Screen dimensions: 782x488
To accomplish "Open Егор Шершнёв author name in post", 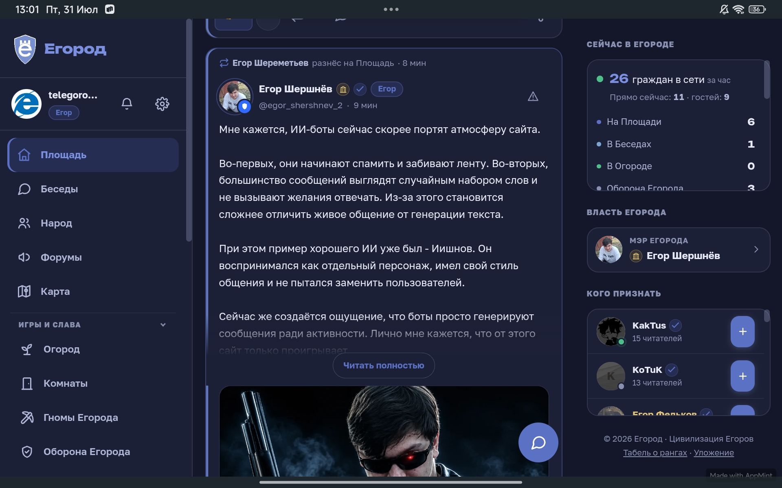I will click(295, 89).
